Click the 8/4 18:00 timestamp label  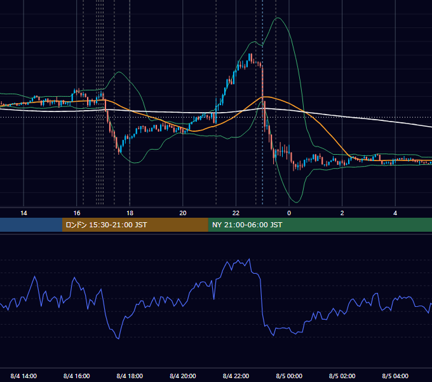pyautogui.click(x=130, y=376)
